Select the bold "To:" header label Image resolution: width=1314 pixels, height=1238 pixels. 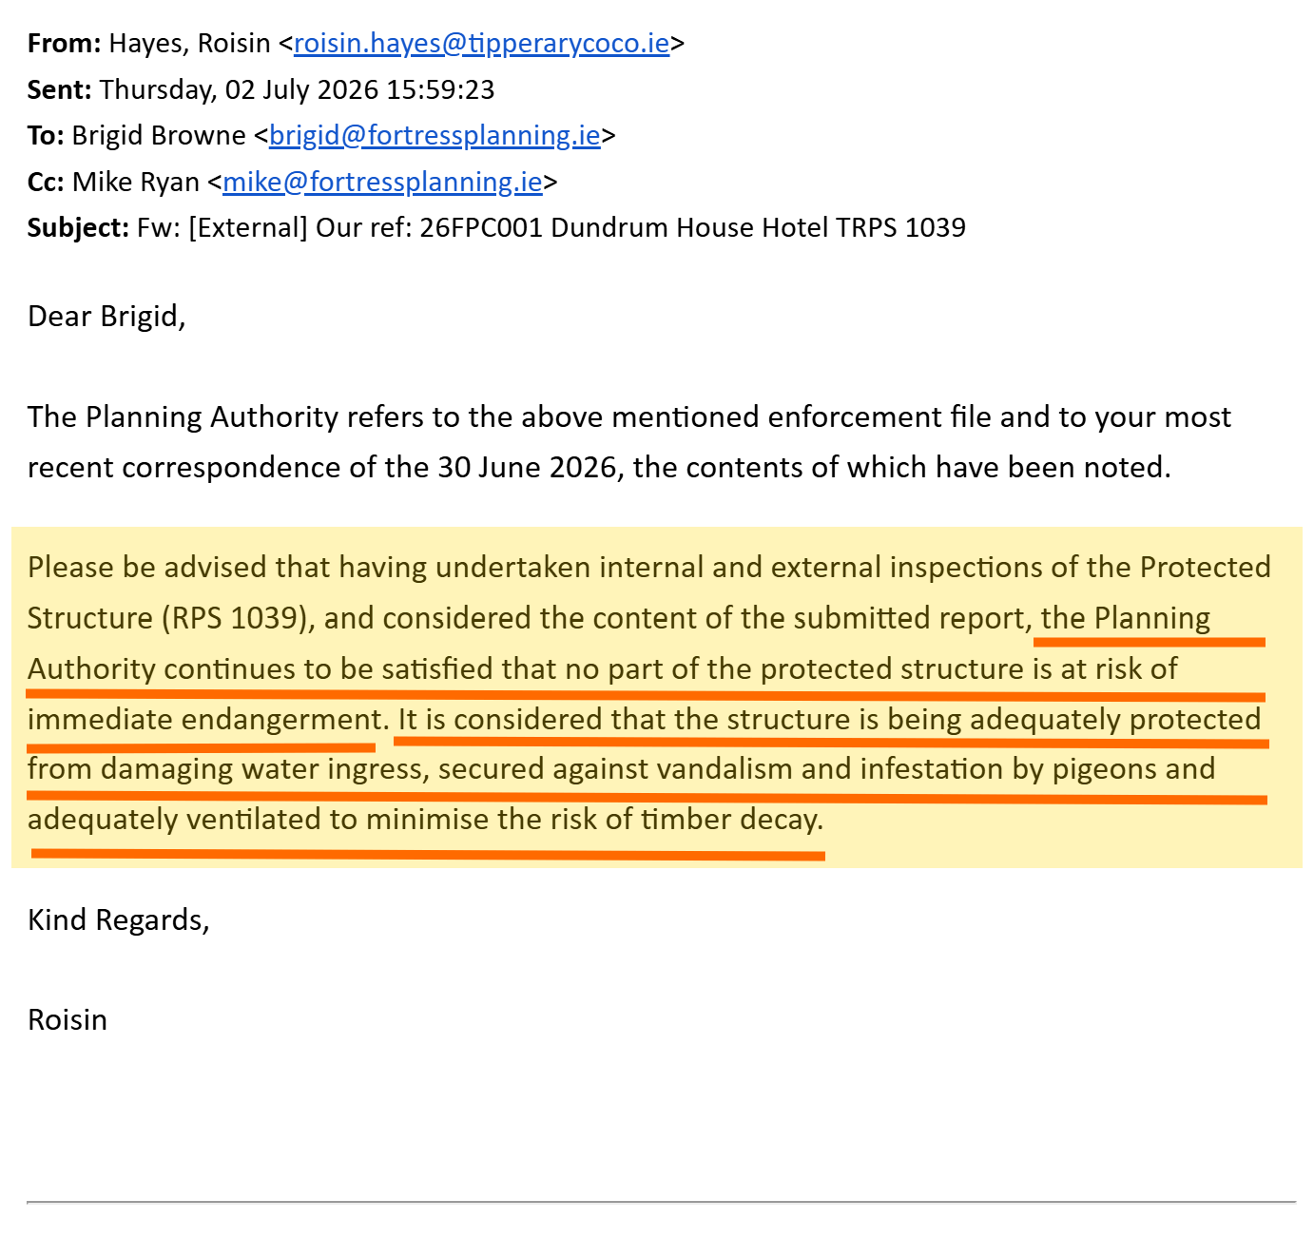click(x=46, y=136)
